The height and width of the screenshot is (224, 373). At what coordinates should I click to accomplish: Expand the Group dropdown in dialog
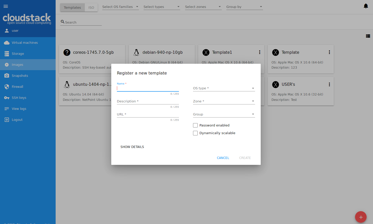tap(224, 114)
